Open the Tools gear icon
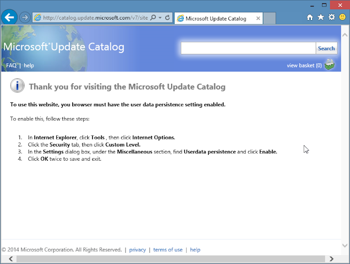The image size is (350, 264). coord(332,17)
